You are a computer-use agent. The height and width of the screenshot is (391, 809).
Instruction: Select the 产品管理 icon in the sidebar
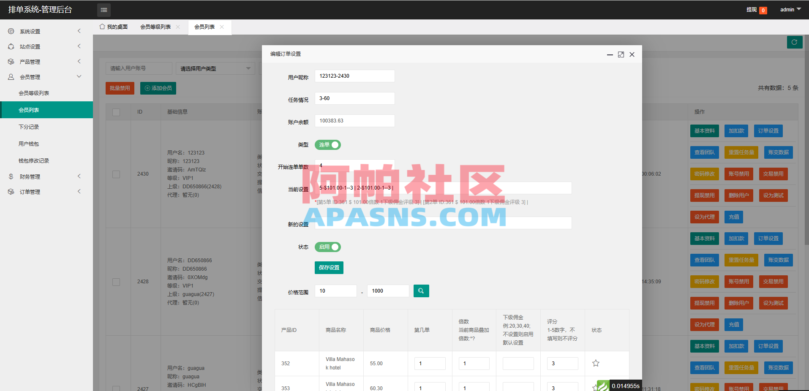click(11, 61)
